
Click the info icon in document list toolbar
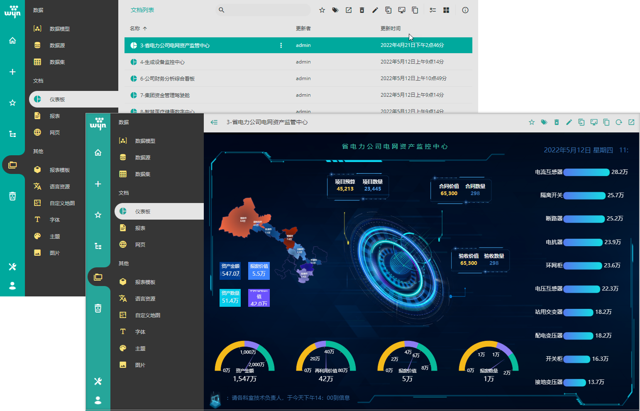pyautogui.click(x=465, y=10)
